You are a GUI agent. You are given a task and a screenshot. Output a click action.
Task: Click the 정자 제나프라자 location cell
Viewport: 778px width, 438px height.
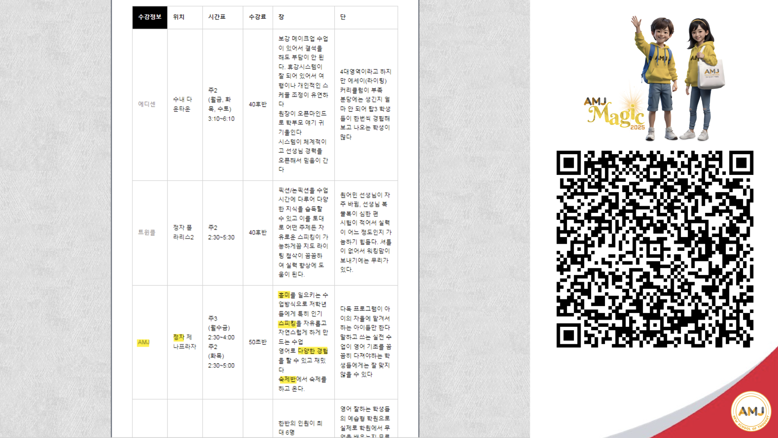(185, 342)
